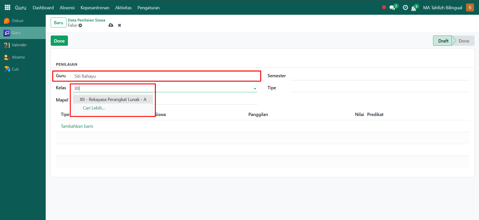
Task: Click the cloud upload save icon
Action: (111, 25)
